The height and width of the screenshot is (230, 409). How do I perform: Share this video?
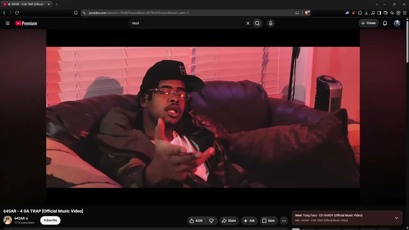[229, 221]
